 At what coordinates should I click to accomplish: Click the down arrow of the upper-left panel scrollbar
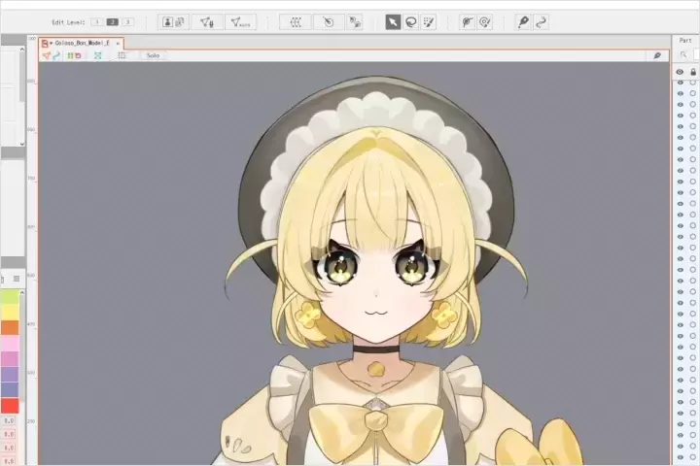click(21, 144)
